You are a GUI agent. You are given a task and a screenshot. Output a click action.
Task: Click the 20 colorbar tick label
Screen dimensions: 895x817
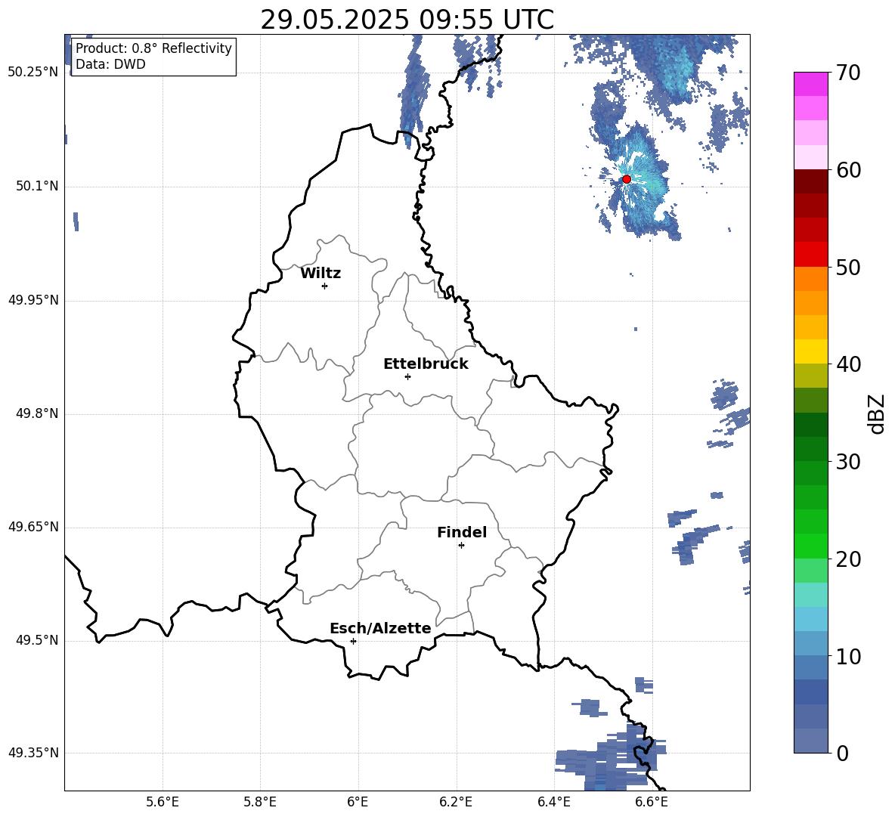click(848, 559)
